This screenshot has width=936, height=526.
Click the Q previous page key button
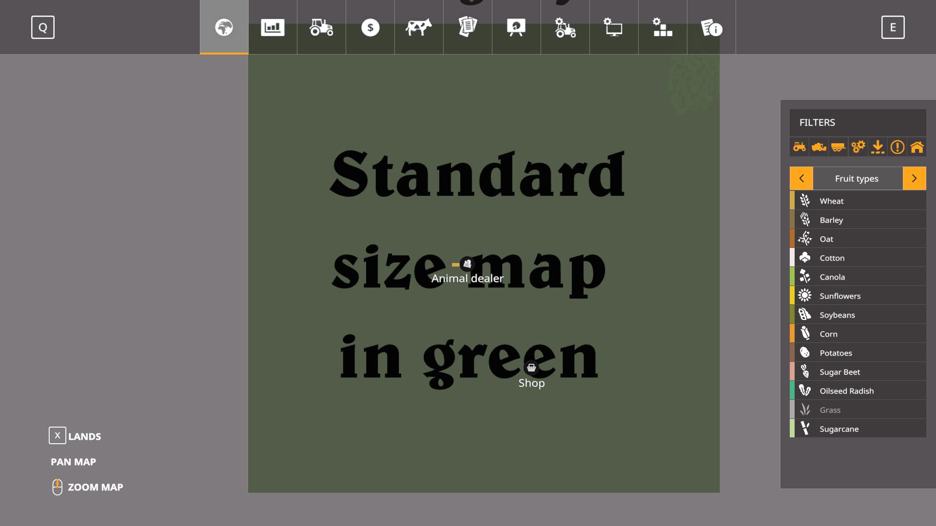[43, 27]
